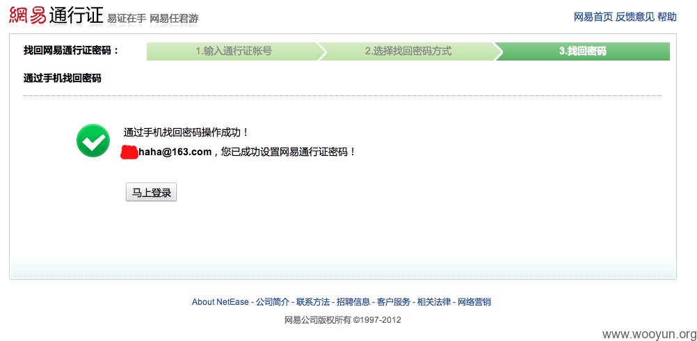Viewport: 697px width, 341px height.
Task: Click the 網易 logo in the header
Action: coord(28,17)
